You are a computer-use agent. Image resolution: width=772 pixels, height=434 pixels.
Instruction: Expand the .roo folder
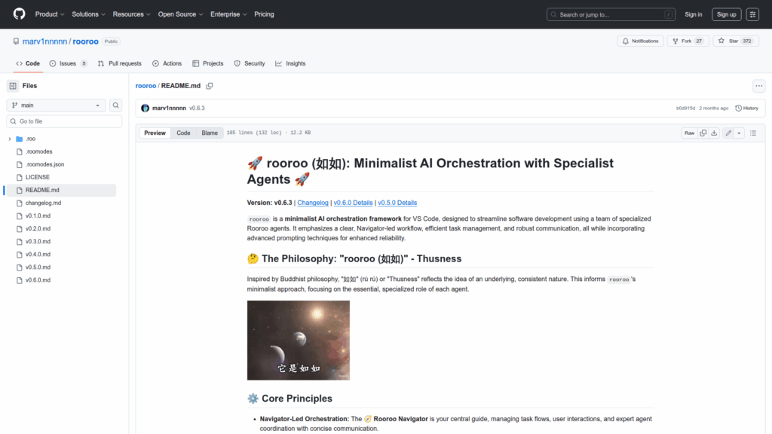[x=10, y=139]
